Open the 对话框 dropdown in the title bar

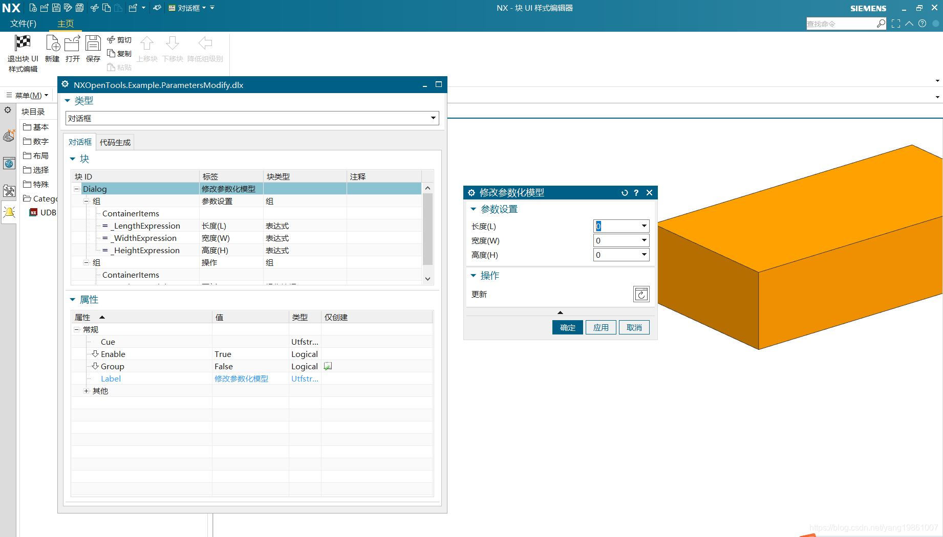point(187,8)
